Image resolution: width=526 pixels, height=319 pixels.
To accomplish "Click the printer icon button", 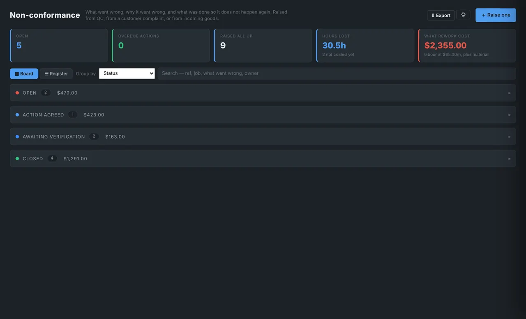I will click(x=463, y=15).
